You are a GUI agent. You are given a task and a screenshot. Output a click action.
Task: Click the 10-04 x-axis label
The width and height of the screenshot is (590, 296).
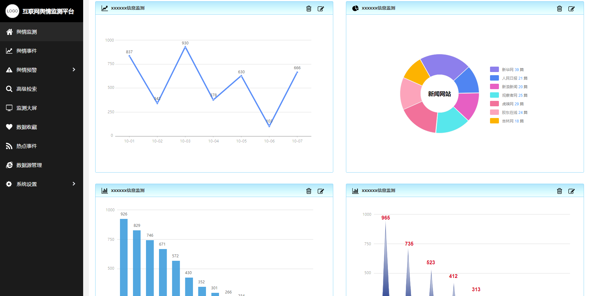214,141
